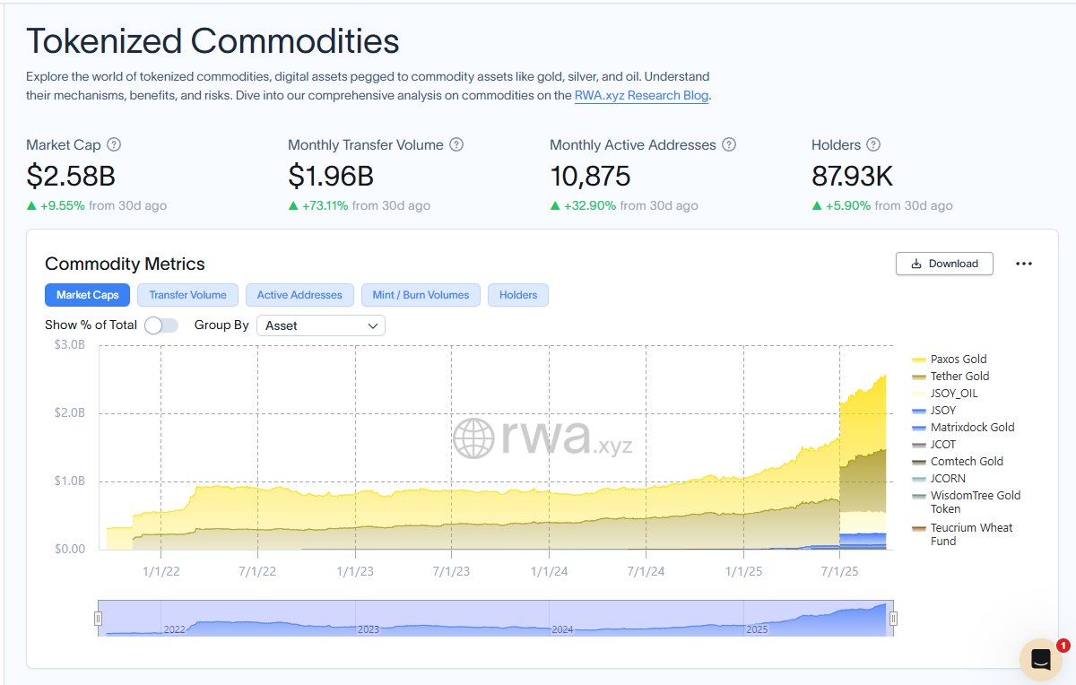Screen dimensions: 1076x685
Task: Toggle Paxos Gold legend swatch
Action: pyautogui.click(x=919, y=360)
